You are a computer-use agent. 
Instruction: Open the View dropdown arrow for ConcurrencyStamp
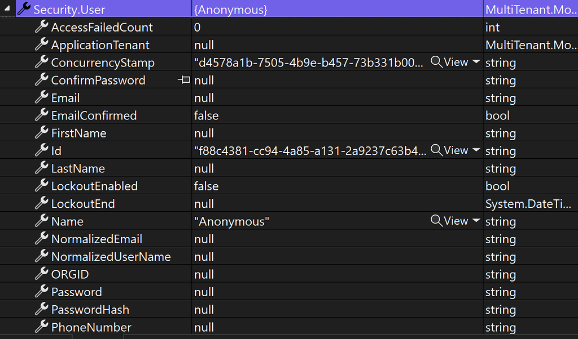(476, 63)
